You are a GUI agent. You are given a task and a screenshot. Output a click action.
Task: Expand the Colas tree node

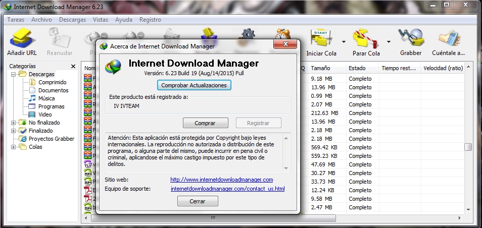(x=13, y=147)
